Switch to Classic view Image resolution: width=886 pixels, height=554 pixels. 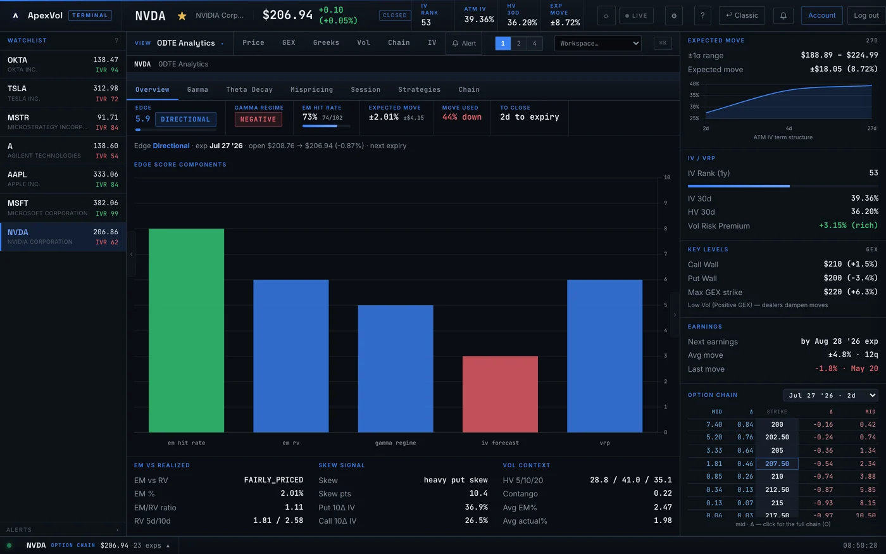tap(742, 15)
